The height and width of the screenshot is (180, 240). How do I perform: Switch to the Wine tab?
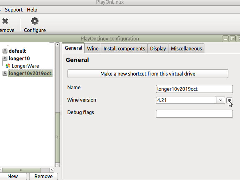click(x=93, y=48)
